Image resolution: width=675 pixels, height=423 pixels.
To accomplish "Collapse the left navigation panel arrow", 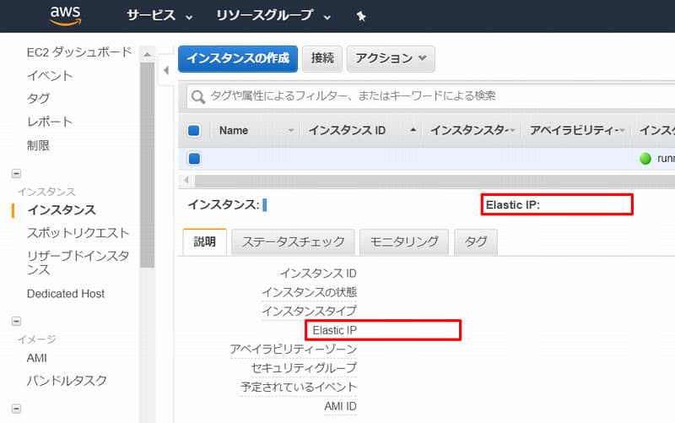I will [x=166, y=70].
